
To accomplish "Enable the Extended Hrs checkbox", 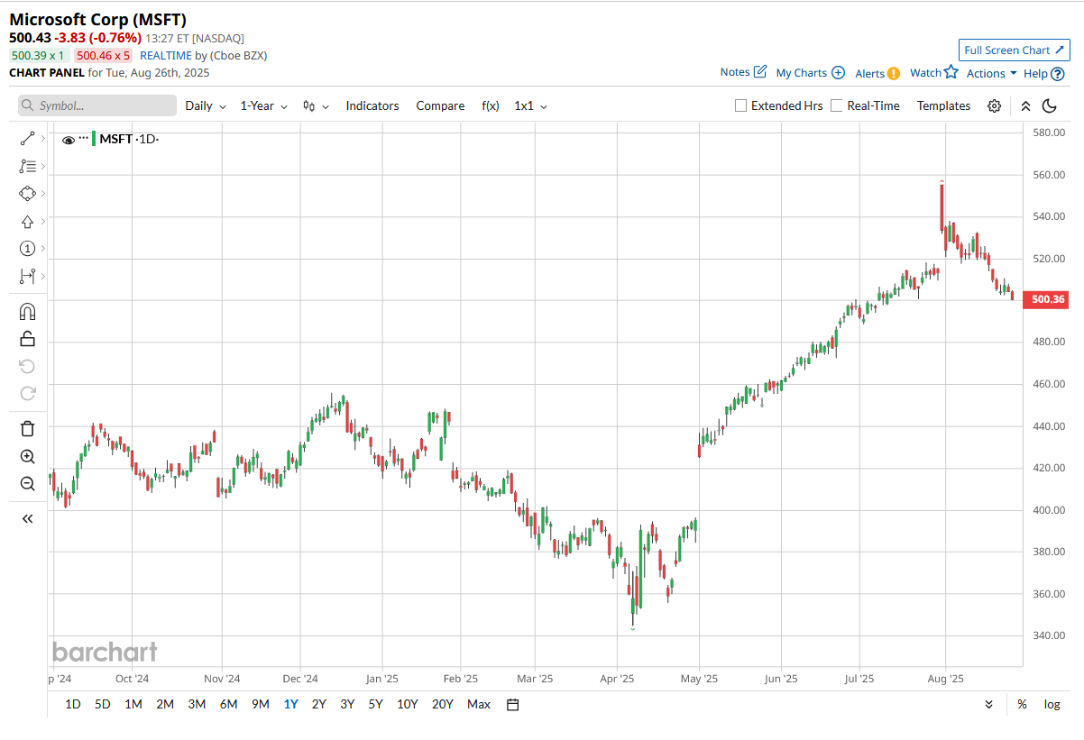I will (x=741, y=105).
